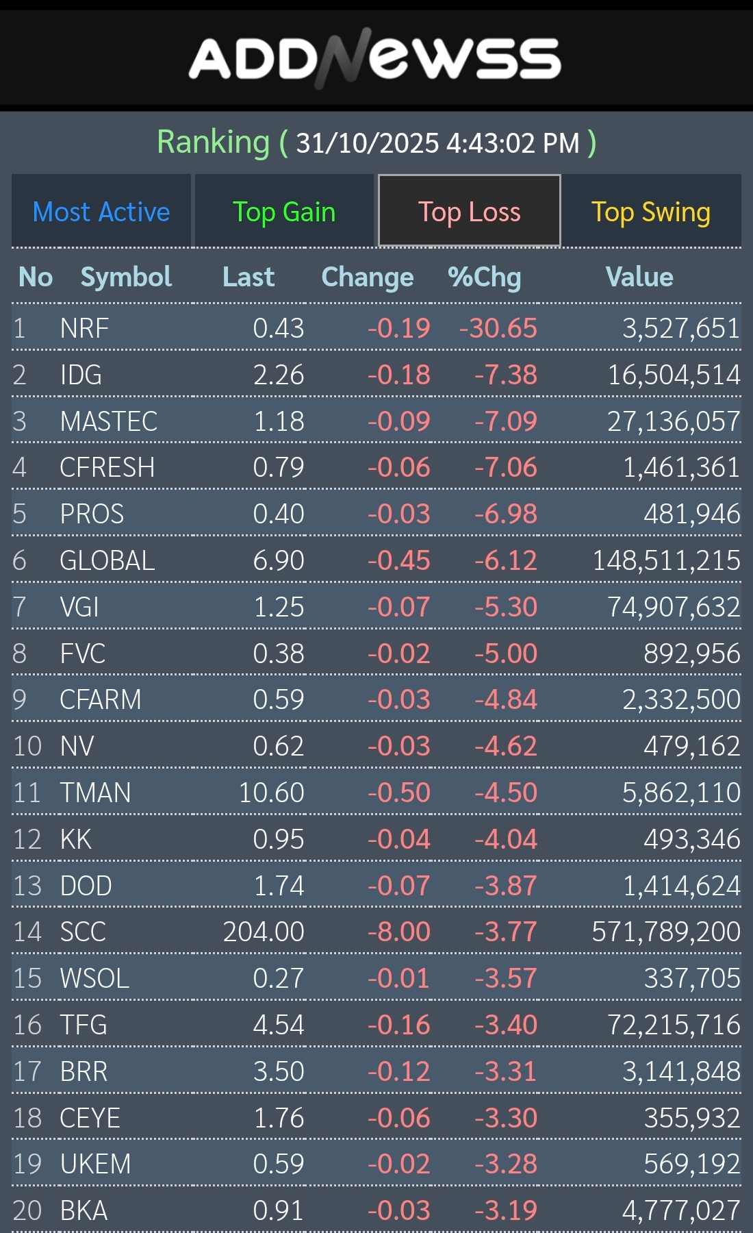753x1233 pixels.
Task: Click the Value column header
Action: (639, 277)
